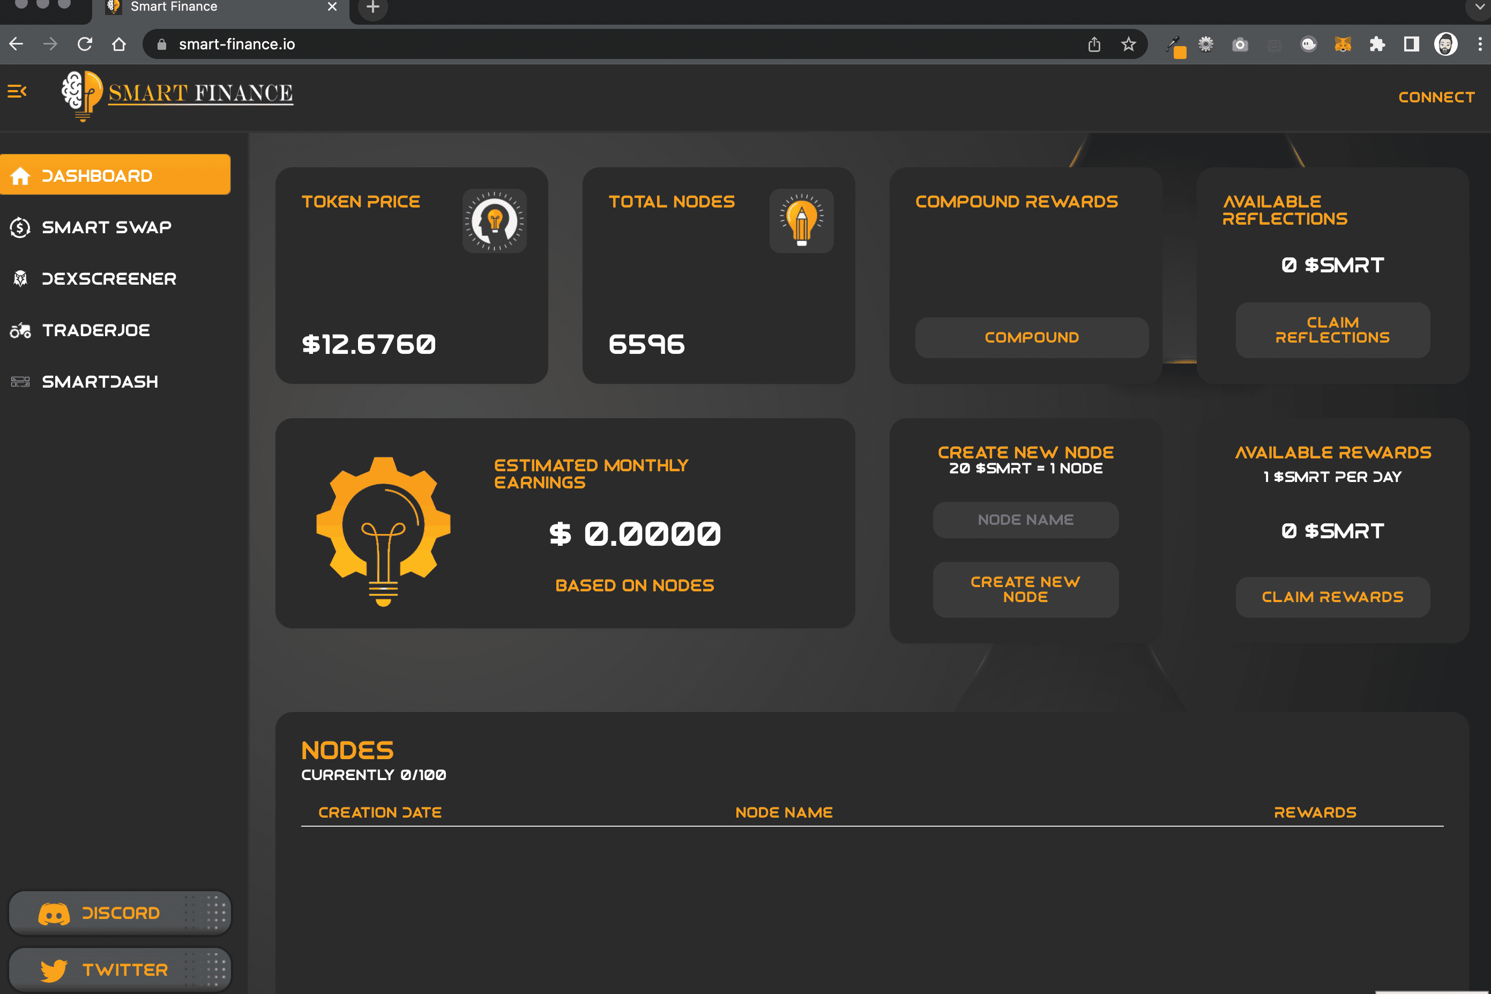1491x994 pixels.
Task: Click the Discord logo icon
Action: pyautogui.click(x=54, y=913)
